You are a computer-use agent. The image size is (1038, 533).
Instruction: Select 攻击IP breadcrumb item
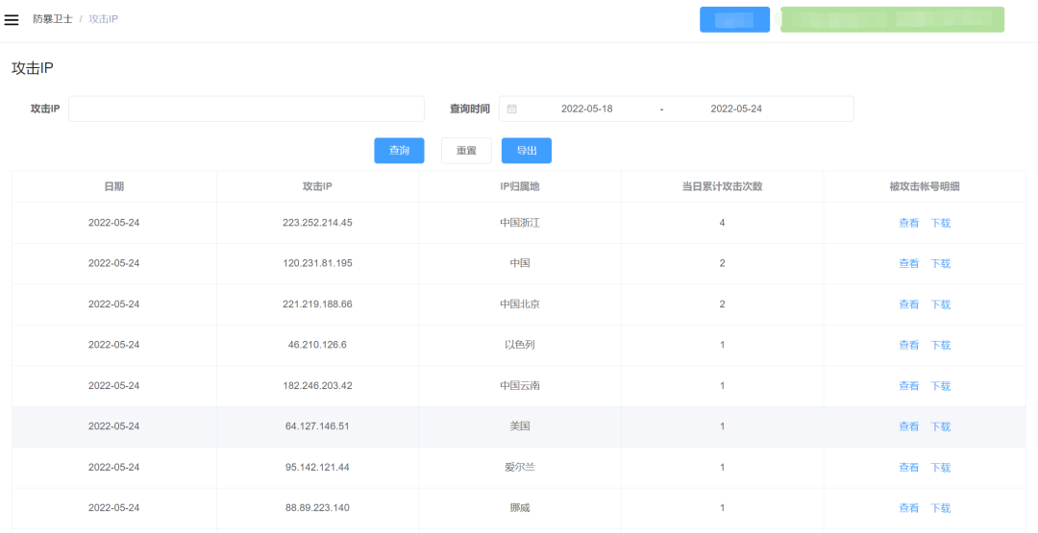(103, 19)
